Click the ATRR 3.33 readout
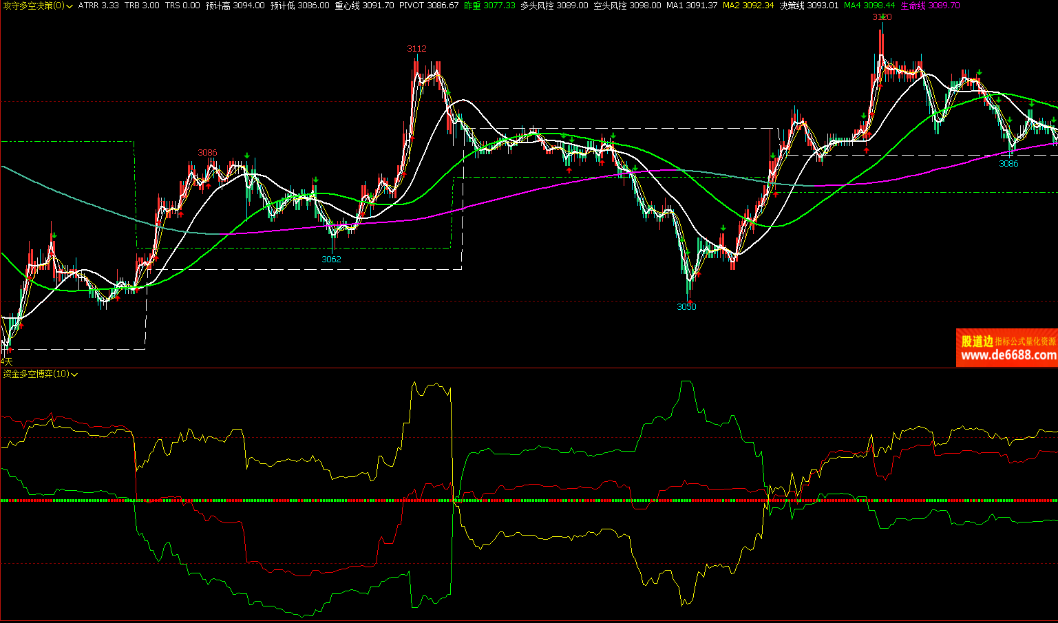Screen dimensions: 1058x623 [x=98, y=6]
